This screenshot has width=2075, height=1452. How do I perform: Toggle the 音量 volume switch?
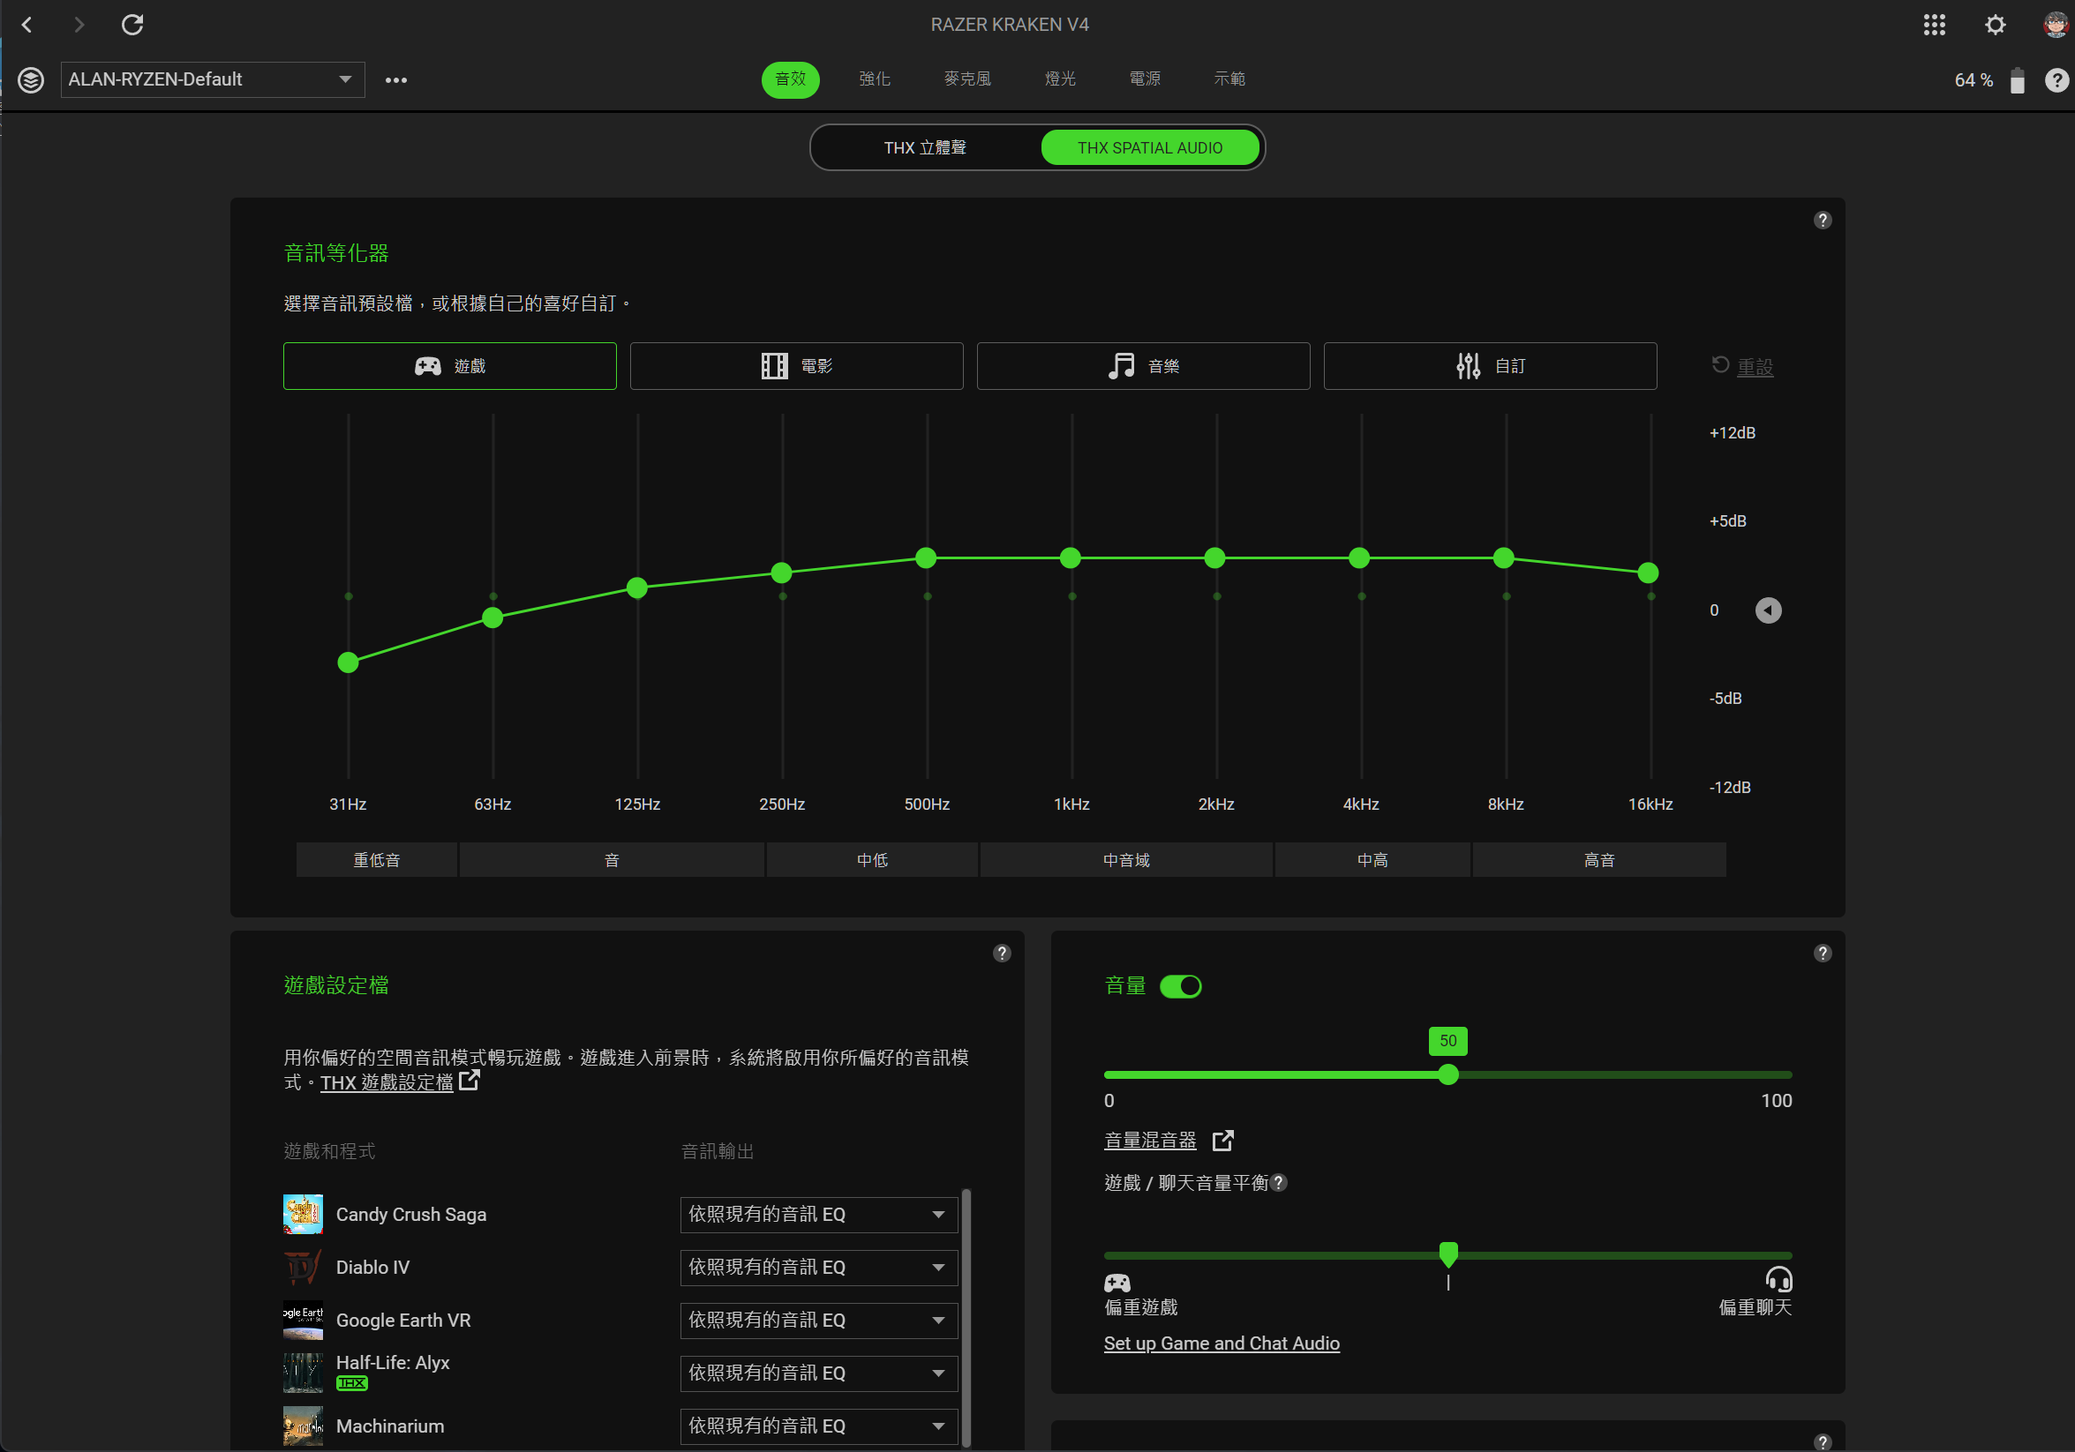coord(1180,985)
